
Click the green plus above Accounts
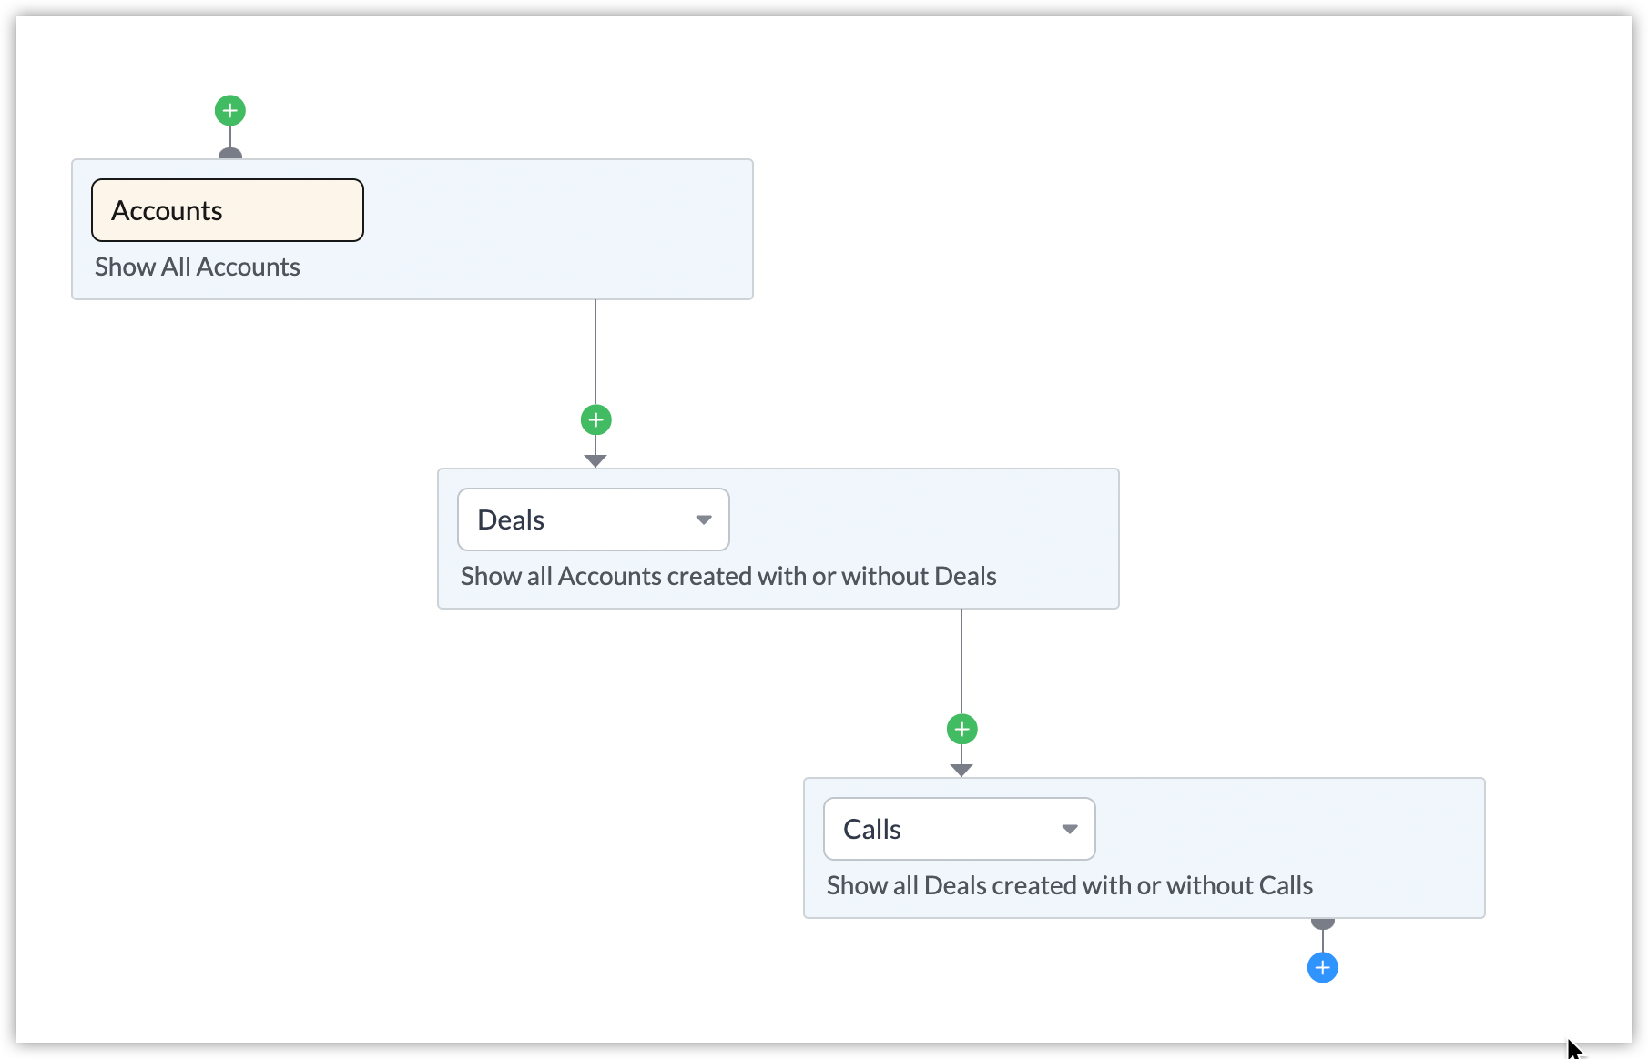tap(230, 111)
